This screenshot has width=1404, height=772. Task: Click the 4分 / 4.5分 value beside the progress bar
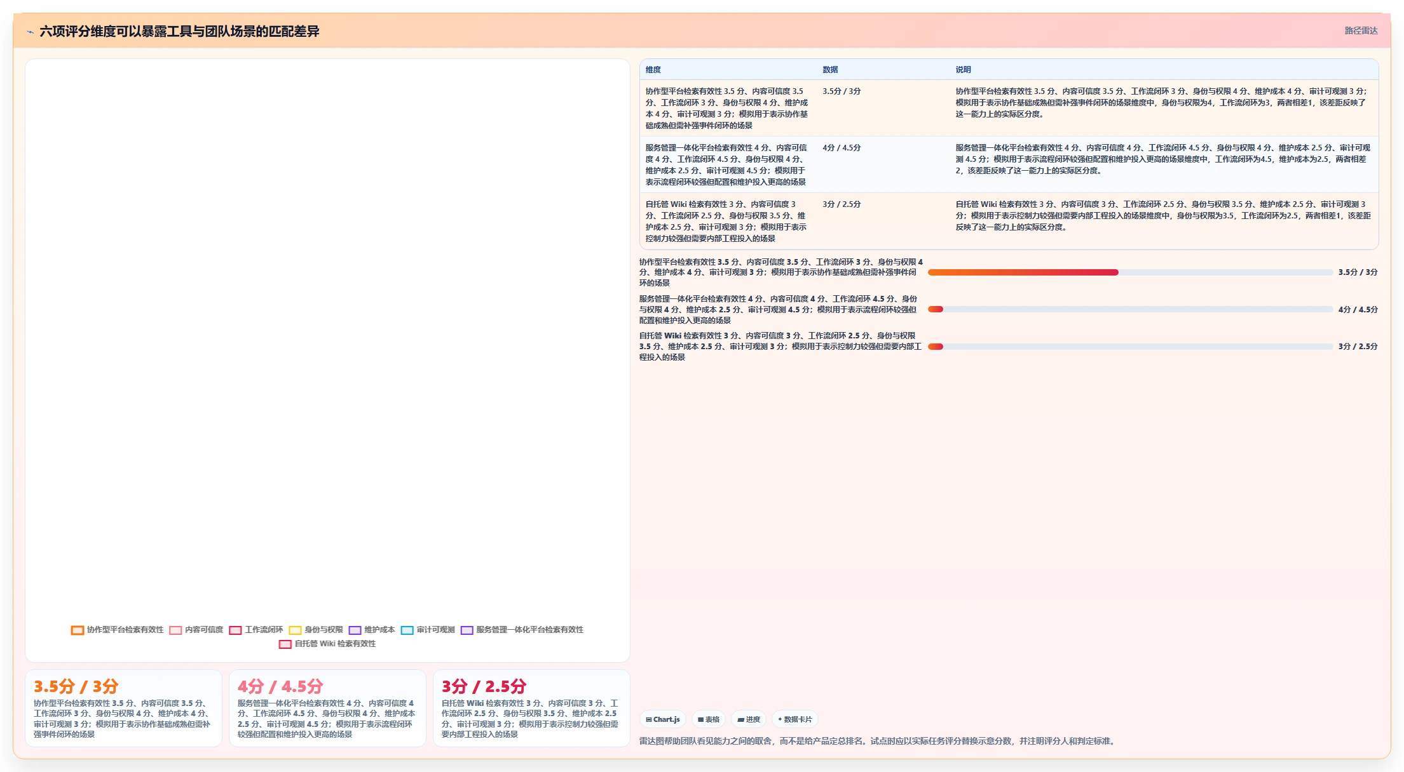(1358, 310)
